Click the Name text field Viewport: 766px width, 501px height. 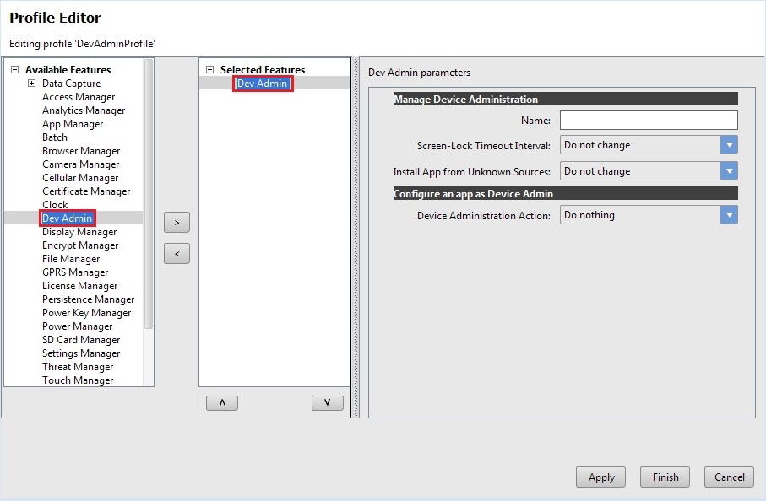pos(648,121)
